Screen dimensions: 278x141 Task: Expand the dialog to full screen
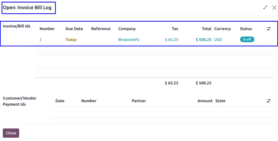(x=265, y=8)
